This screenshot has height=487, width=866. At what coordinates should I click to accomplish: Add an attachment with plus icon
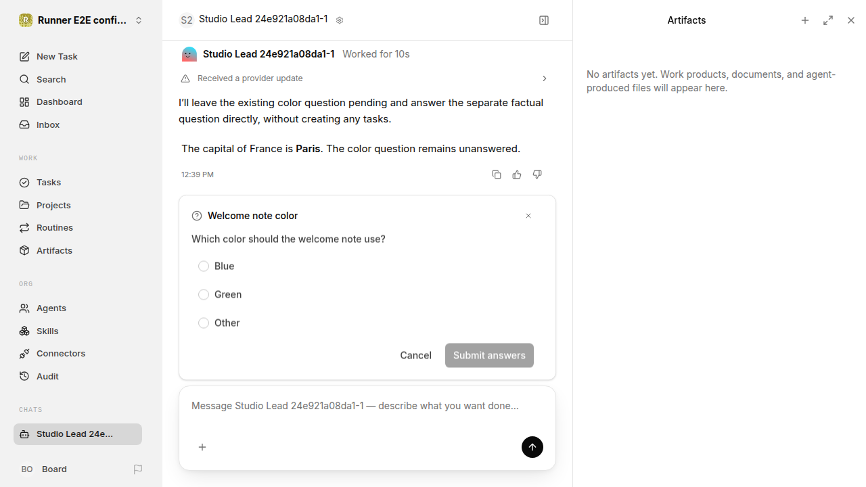coord(202,447)
